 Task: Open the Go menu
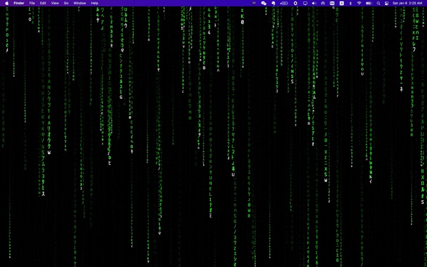click(x=66, y=3)
